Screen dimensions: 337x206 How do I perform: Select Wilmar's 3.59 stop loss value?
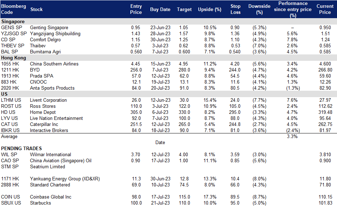pos(235,154)
